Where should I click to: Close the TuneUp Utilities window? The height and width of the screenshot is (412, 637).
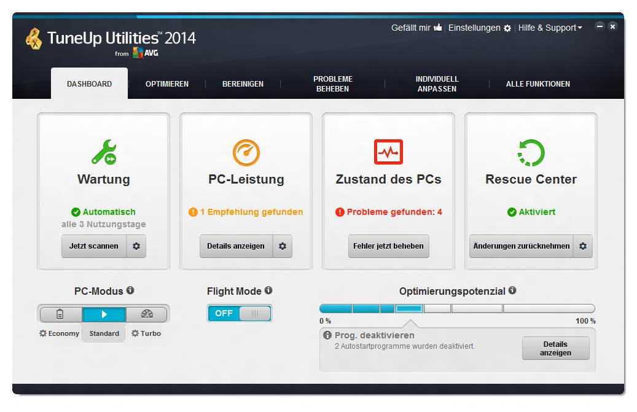(x=612, y=26)
